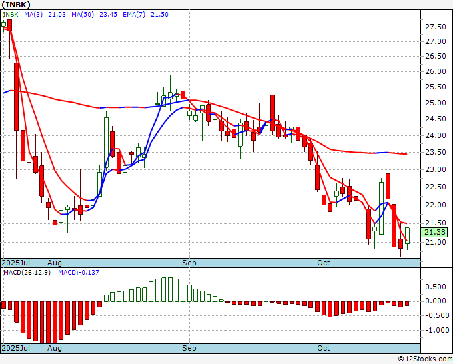Viewport: 453px width, 364px height.
Task: Click the 2025Jul label on MACD axis
Action: [x=16, y=348]
